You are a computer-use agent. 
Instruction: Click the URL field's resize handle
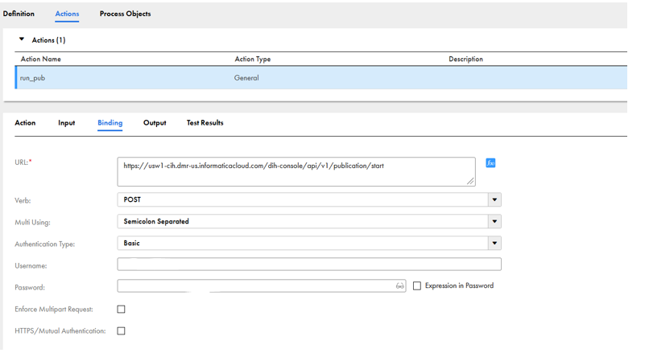click(470, 181)
